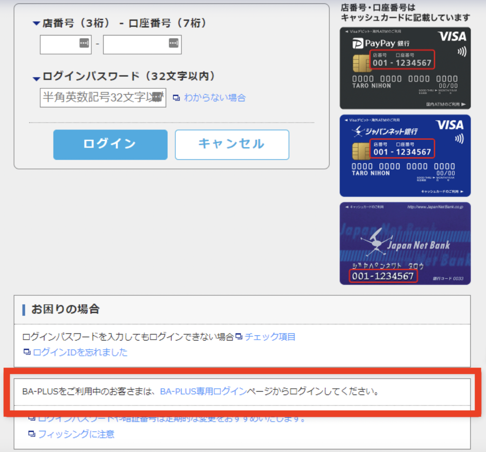Image resolution: width=486 pixels, height=452 pixels.
Task: Click the new-window icon before チェック項目
Action: [239, 336]
